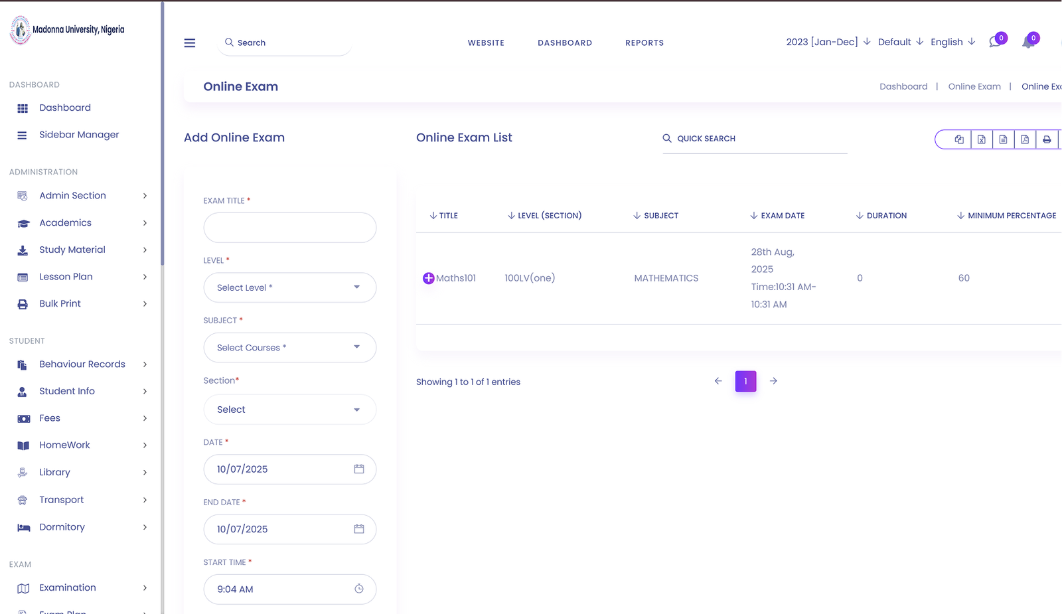The width and height of the screenshot is (1062, 614).
Task: Export the exam list to PDF
Action: click(x=1025, y=139)
